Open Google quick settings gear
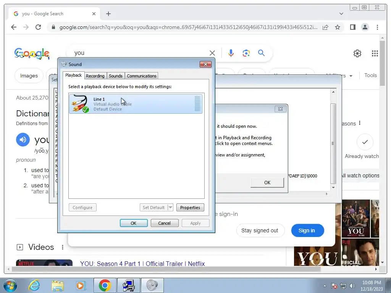 357,53
